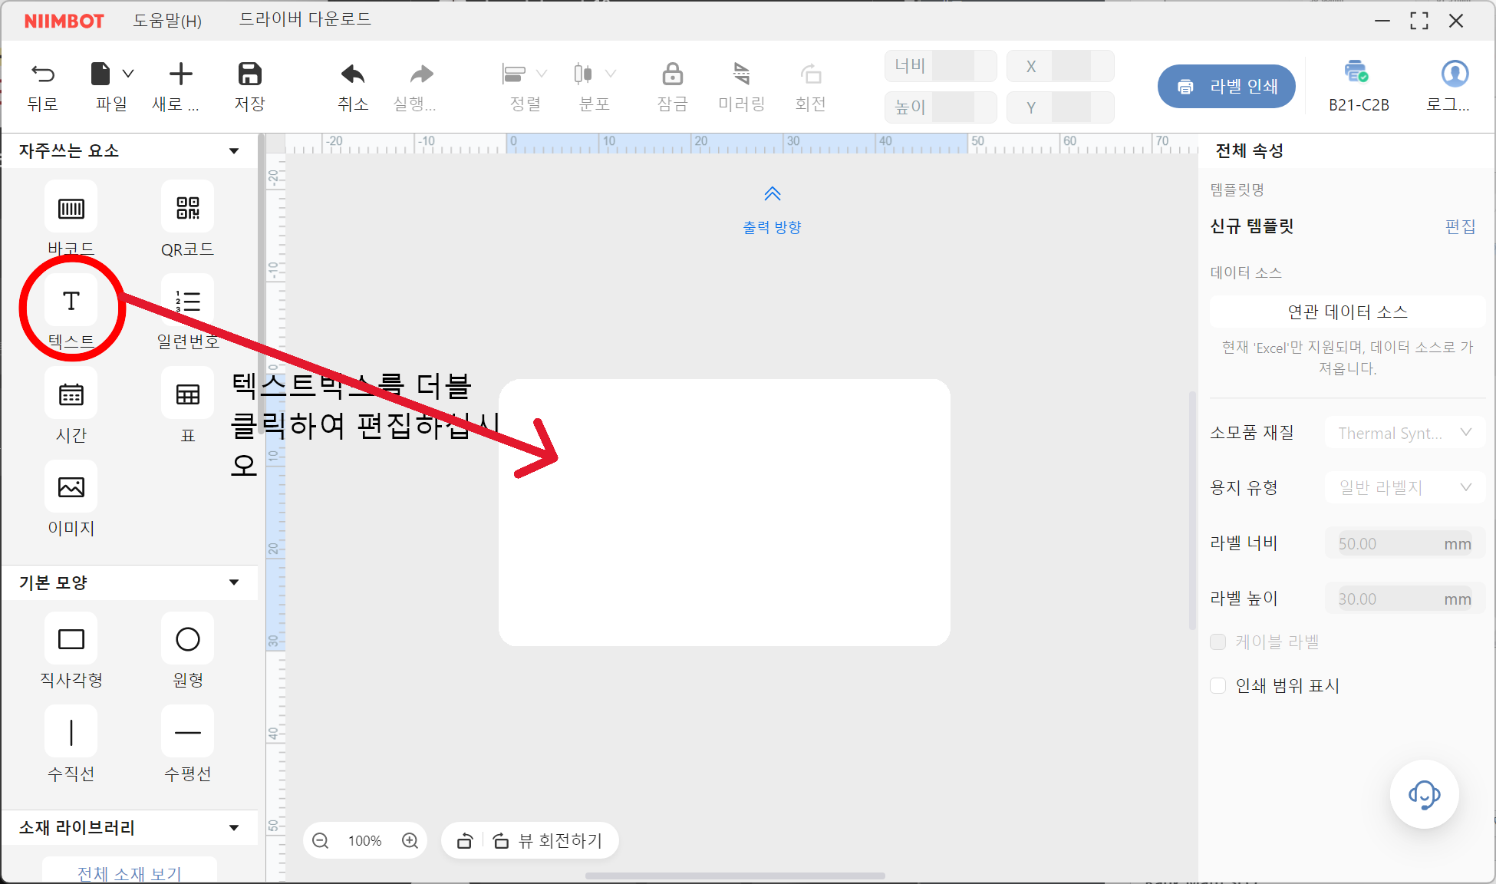This screenshot has height=884, width=1496.
Task: Click the 라벨 높이 30.00 field
Action: pos(1405,599)
